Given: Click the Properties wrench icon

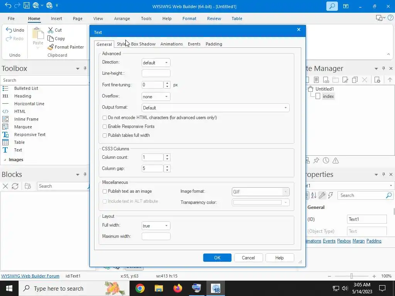Looking at the screenshot, I should tap(322, 195).
